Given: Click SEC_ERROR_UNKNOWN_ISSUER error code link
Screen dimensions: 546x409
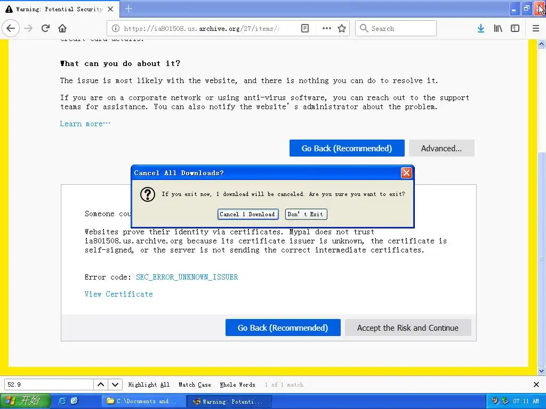Looking at the screenshot, I should (x=187, y=277).
